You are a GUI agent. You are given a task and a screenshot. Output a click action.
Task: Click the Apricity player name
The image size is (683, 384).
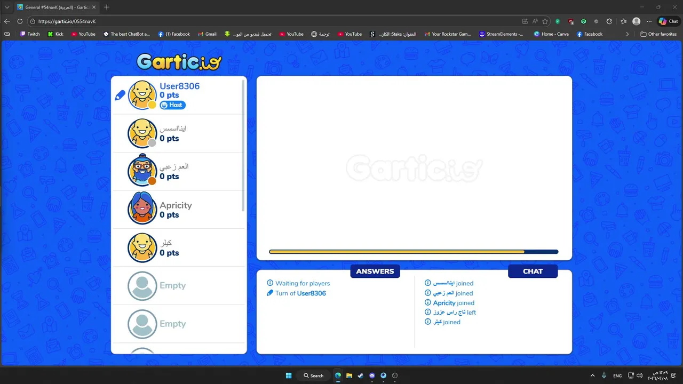point(176,205)
